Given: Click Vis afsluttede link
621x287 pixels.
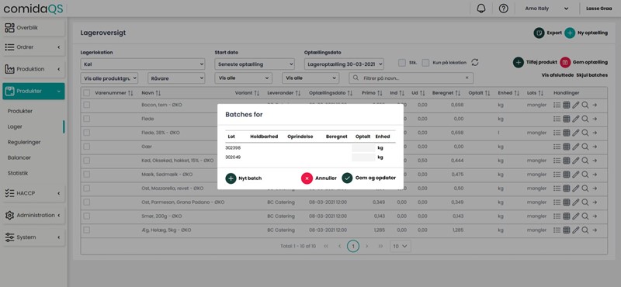Looking at the screenshot, I should (x=557, y=74).
